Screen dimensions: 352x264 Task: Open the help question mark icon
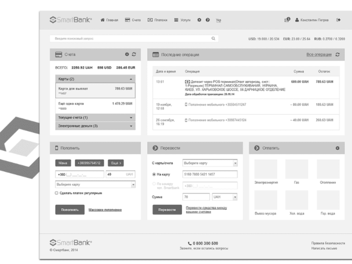pyautogui.click(x=208, y=20)
